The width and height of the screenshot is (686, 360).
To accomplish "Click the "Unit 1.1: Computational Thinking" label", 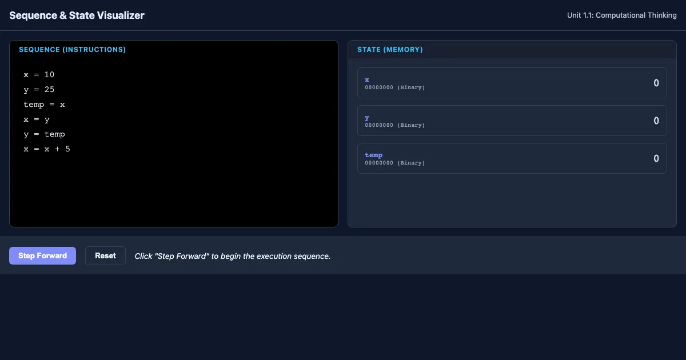I will (622, 15).
